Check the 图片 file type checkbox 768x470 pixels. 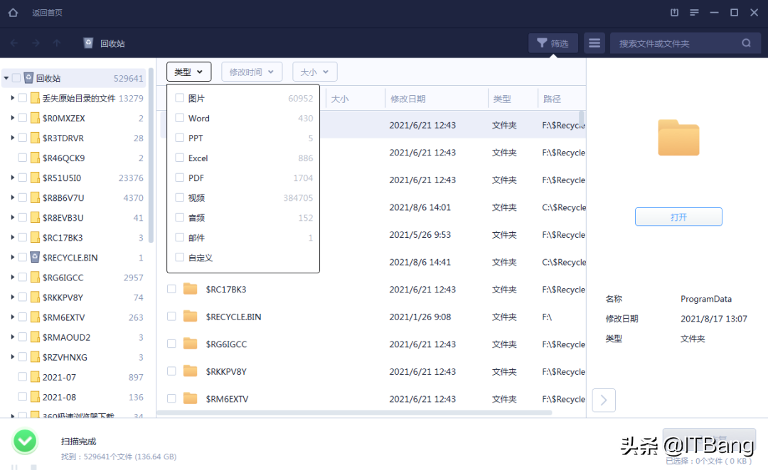pos(180,99)
